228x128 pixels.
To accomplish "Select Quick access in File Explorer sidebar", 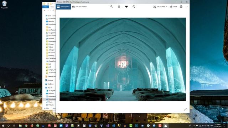I will tap(50, 16).
